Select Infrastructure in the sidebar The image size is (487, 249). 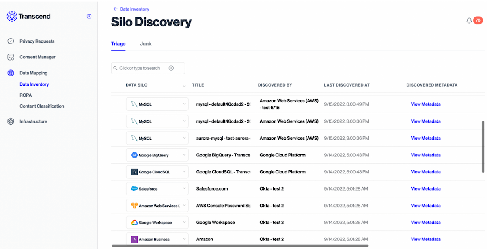point(33,121)
